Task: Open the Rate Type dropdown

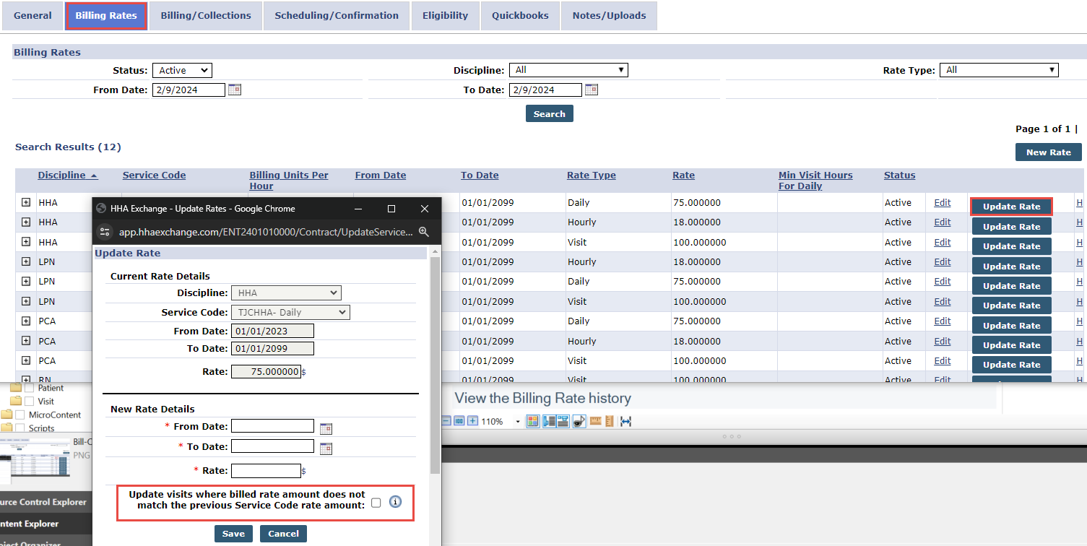Action: (999, 70)
